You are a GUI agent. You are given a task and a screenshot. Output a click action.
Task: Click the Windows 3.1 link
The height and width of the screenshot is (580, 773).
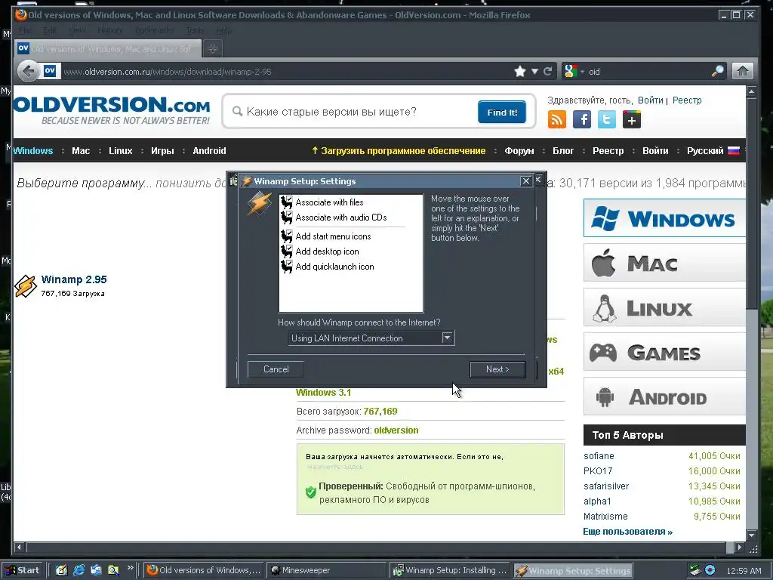pos(323,393)
